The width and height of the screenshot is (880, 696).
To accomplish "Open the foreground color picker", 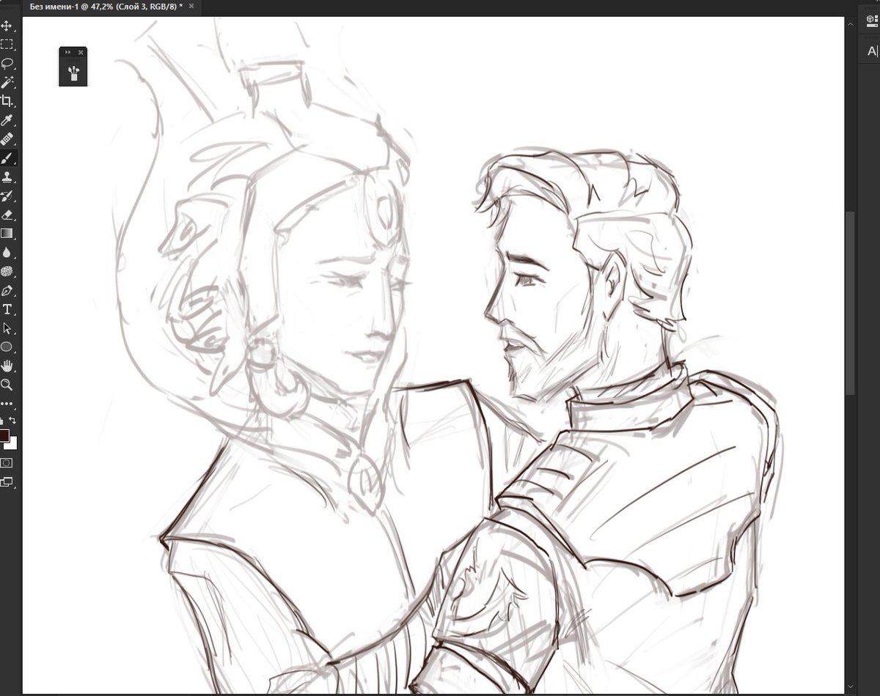I will (x=4, y=435).
